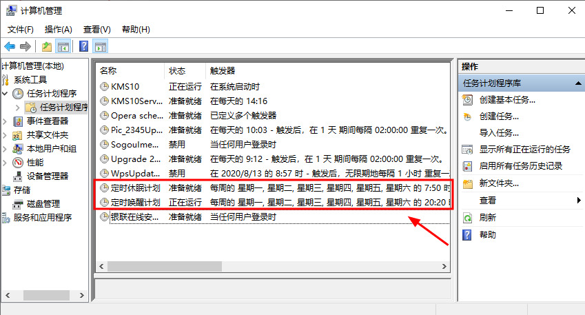
Task: Click the 设备管理器 tree icon
Action: click(18, 176)
